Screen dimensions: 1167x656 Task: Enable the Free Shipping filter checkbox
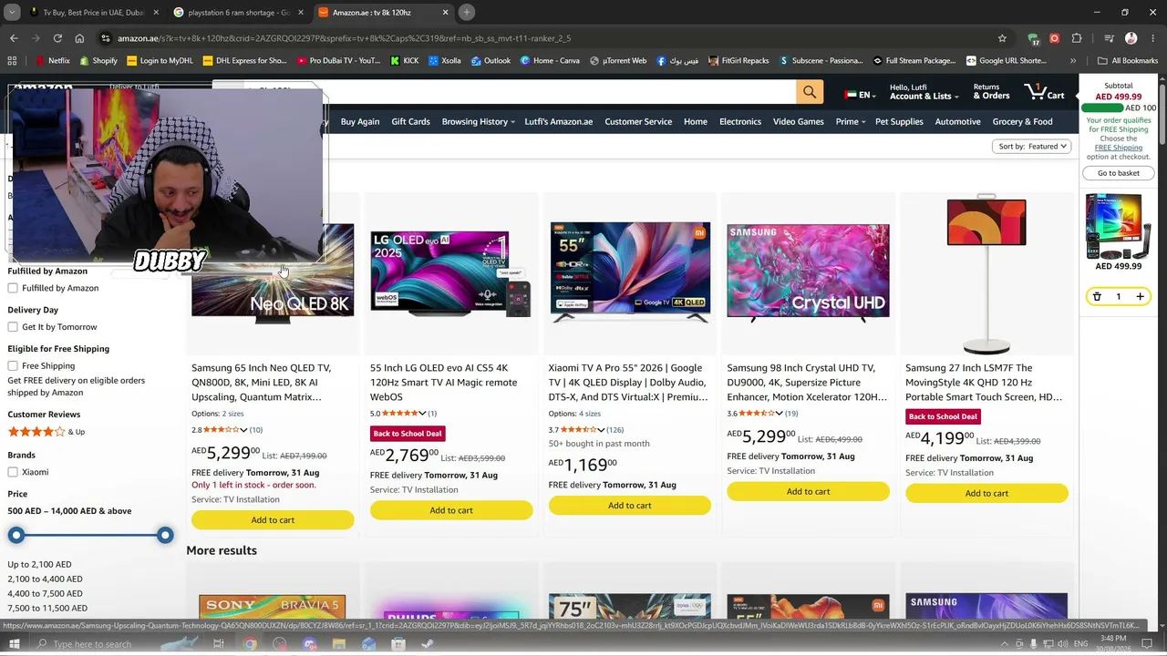pyautogui.click(x=13, y=366)
